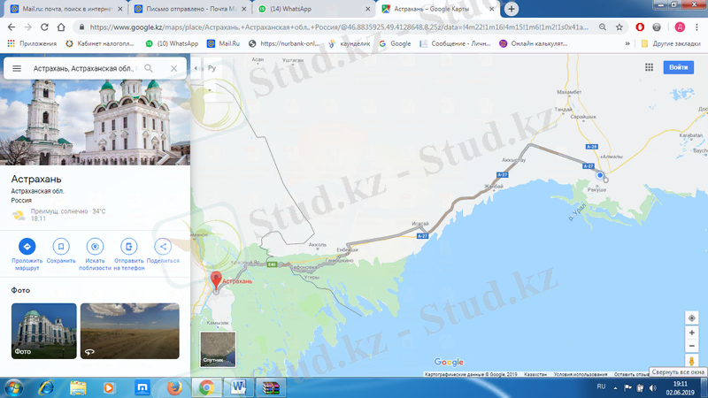Click the Street View pegman icon
Screen dimensions: 708x398
tap(691, 361)
